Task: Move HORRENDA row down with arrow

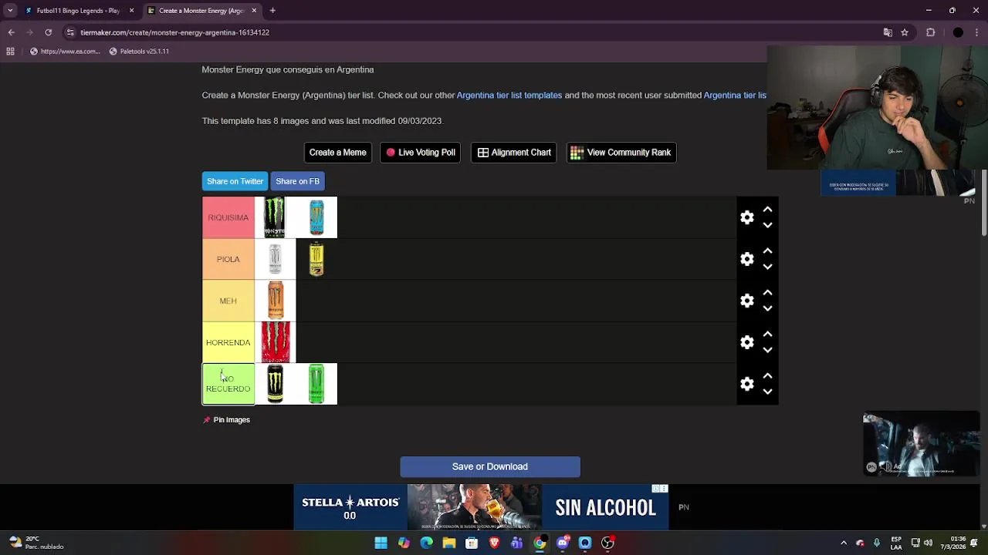Action: (767, 350)
